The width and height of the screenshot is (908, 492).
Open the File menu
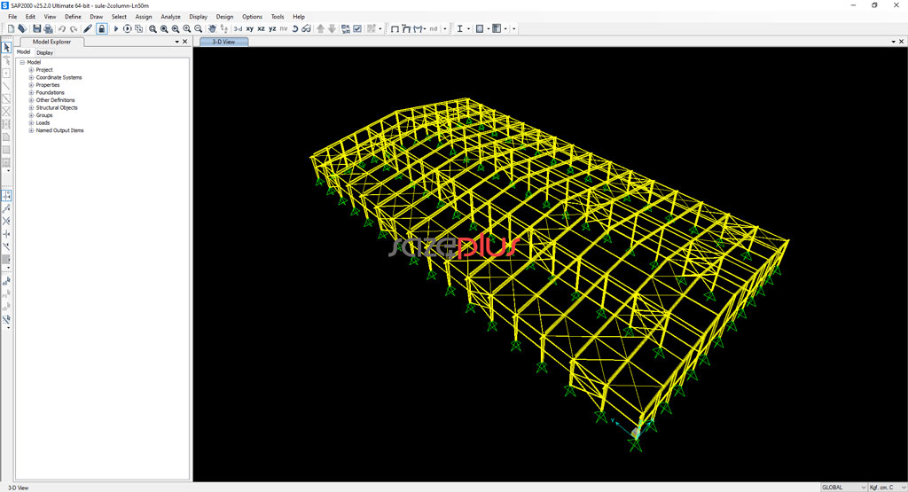[x=12, y=17]
